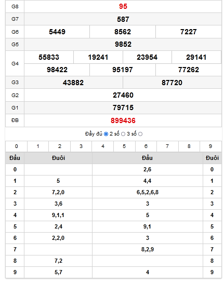The height and width of the screenshot is (283, 224).
Task: Click the G4 number 23954
Action: (x=147, y=57)
